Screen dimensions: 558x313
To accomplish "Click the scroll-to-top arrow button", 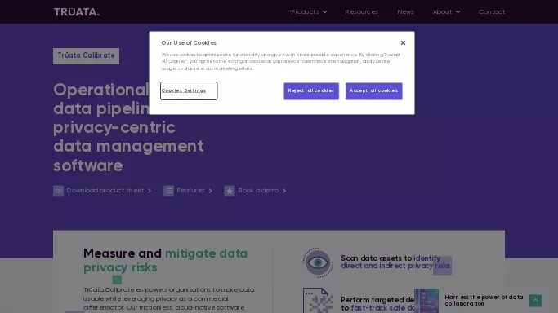I will coord(535,301).
